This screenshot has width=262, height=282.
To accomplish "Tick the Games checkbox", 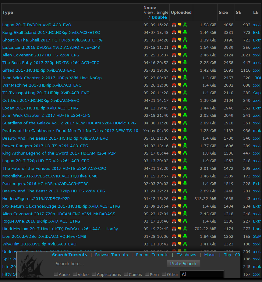I will pyautogui.click(x=126, y=274).
